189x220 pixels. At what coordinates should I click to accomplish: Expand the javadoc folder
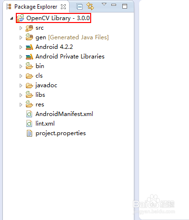pos(21,85)
